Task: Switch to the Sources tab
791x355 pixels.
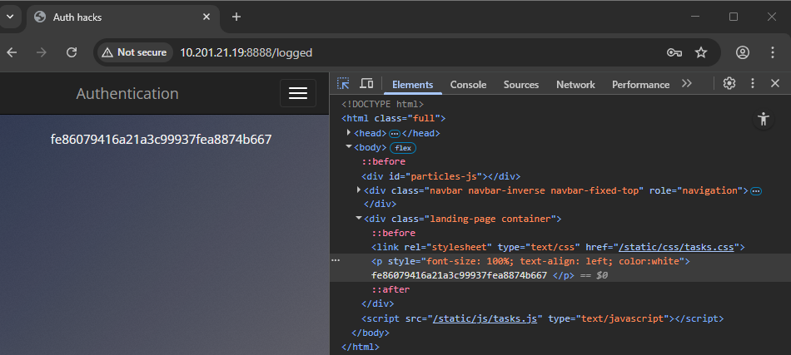Action: (521, 85)
